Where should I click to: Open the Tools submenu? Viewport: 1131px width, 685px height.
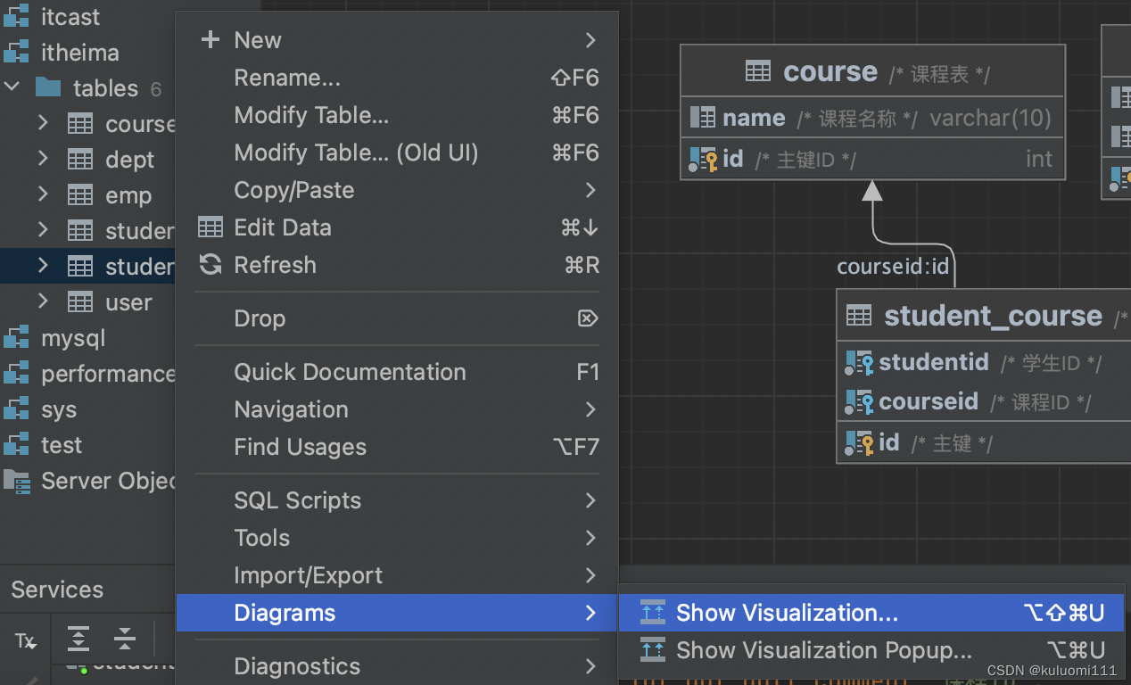tap(397, 538)
